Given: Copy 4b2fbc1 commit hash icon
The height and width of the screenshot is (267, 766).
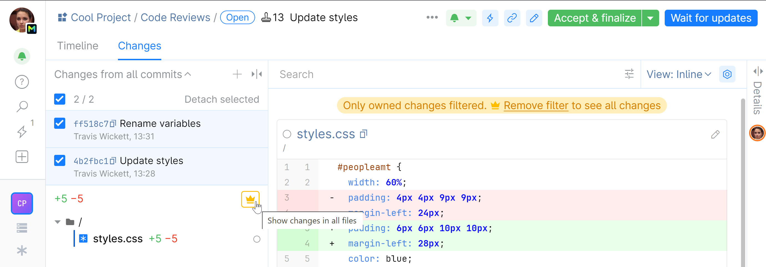Looking at the screenshot, I should [x=113, y=160].
